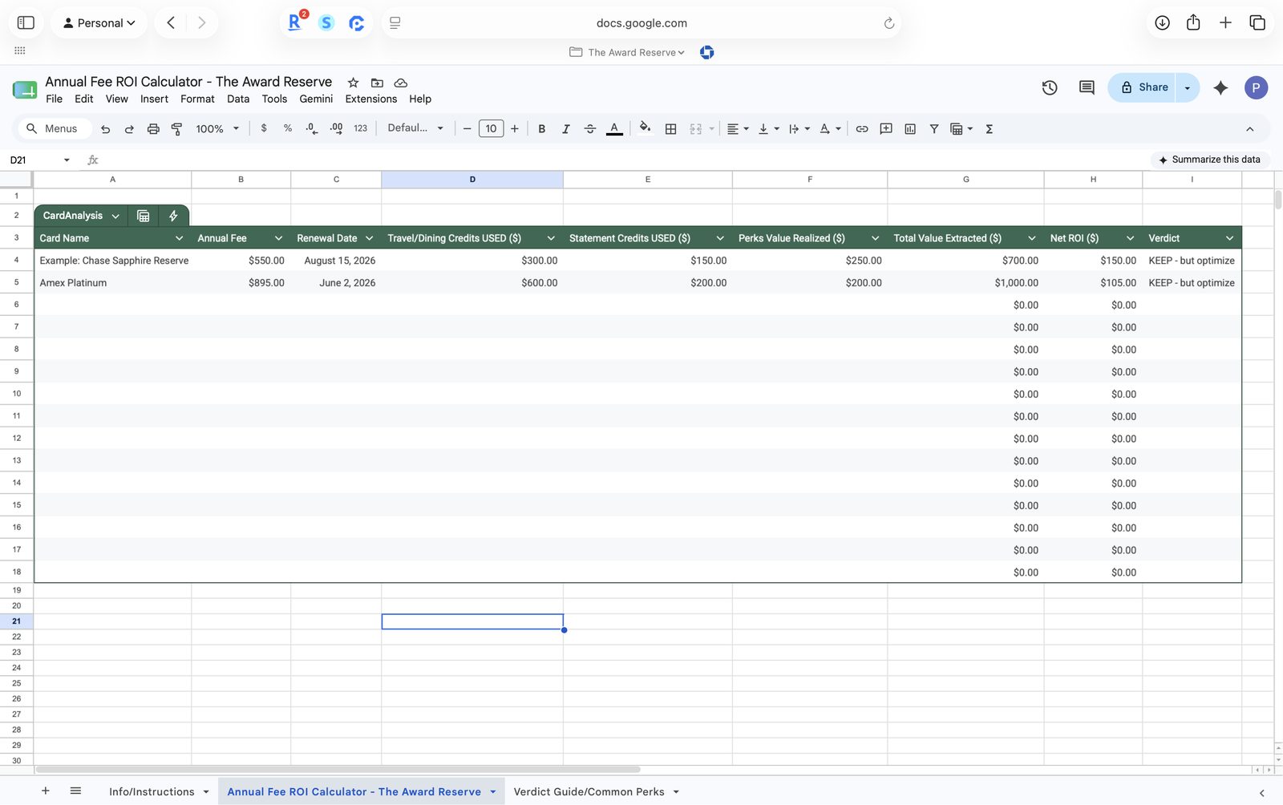The height and width of the screenshot is (805, 1283).
Task: Create a filter
Action: [934, 129]
